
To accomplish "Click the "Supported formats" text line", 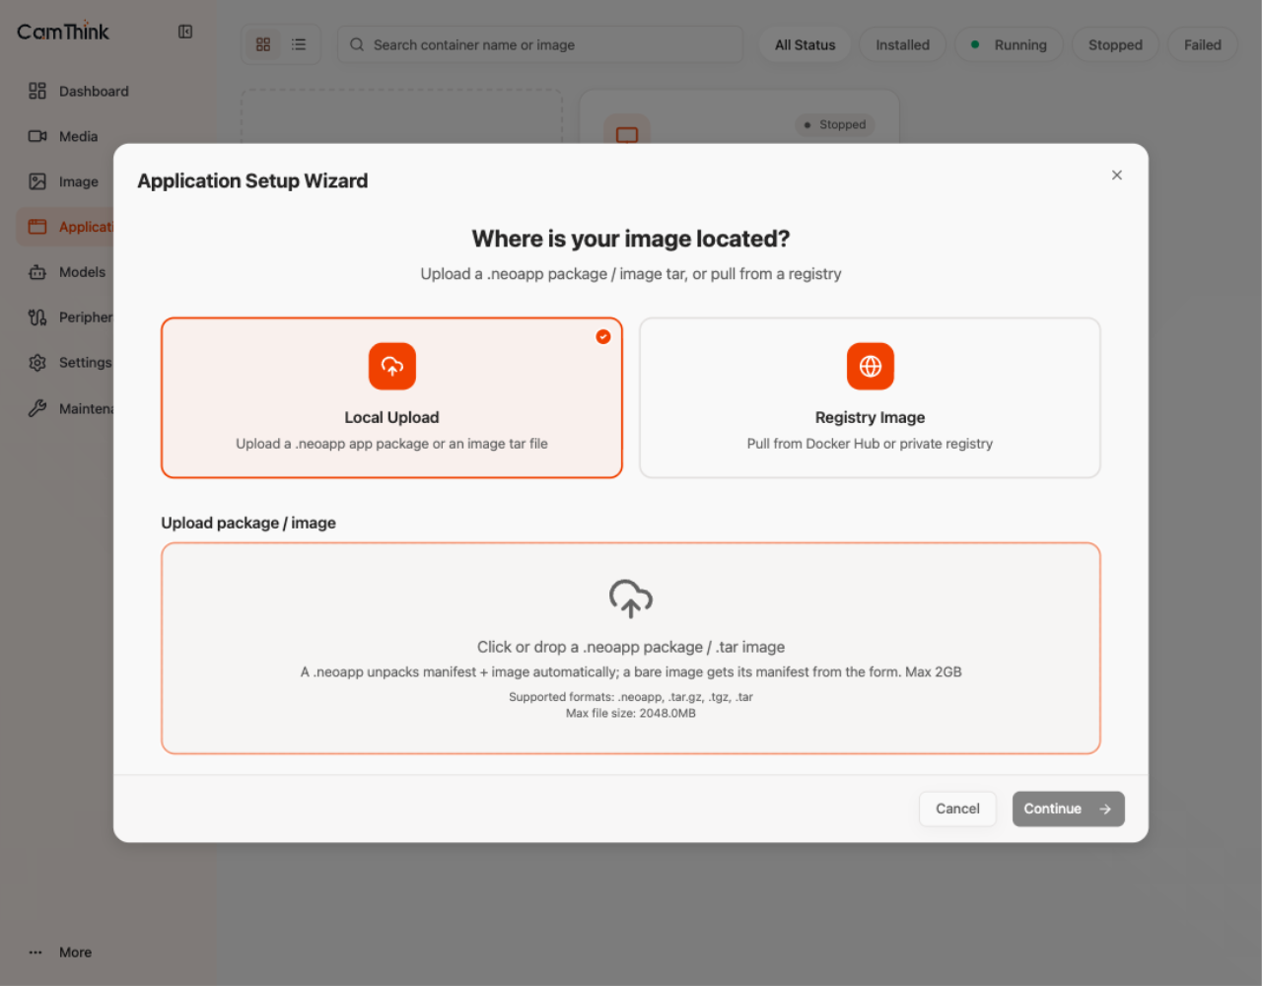I will click(x=631, y=697).
